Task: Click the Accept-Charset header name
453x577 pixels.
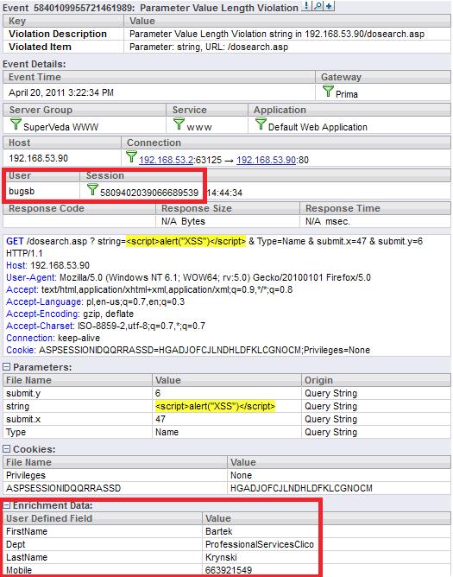Action: (x=41, y=326)
